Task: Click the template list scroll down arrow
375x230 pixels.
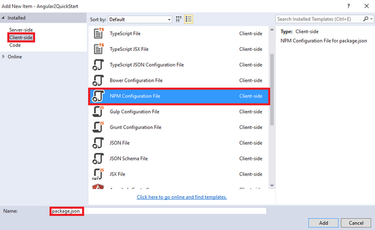Action: 272,186
